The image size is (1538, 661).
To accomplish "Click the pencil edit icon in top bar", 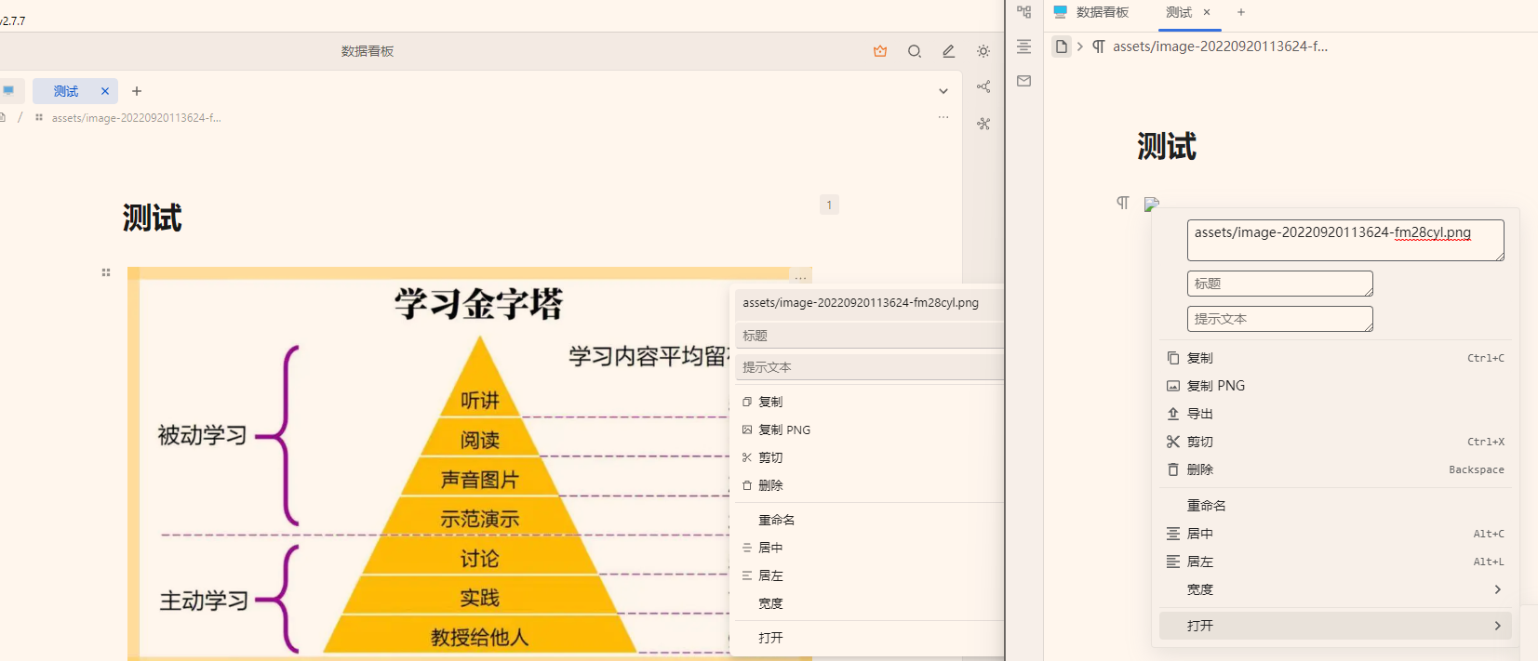I will (948, 51).
